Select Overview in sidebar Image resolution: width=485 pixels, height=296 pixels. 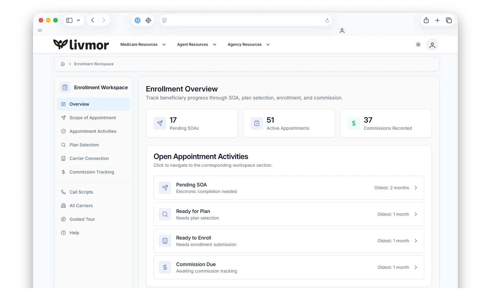click(94, 104)
